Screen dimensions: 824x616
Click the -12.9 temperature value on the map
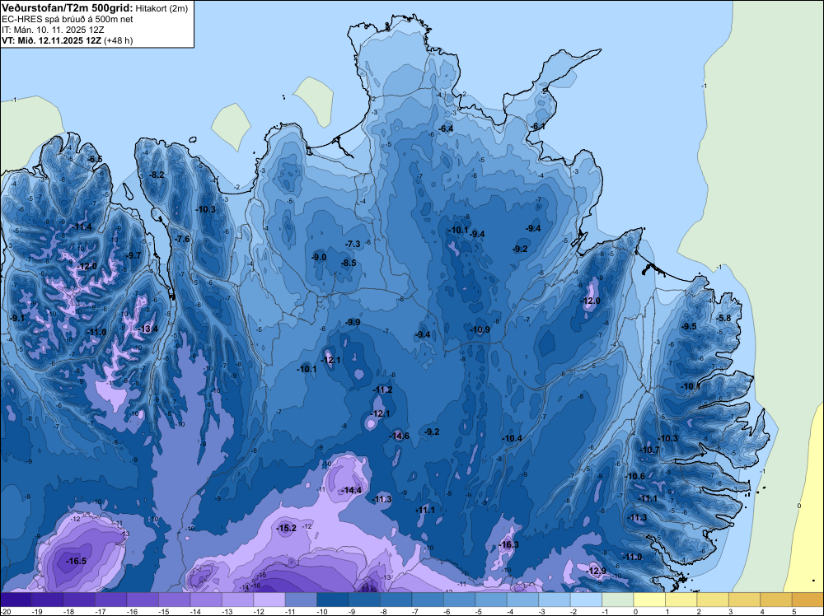tap(596, 572)
